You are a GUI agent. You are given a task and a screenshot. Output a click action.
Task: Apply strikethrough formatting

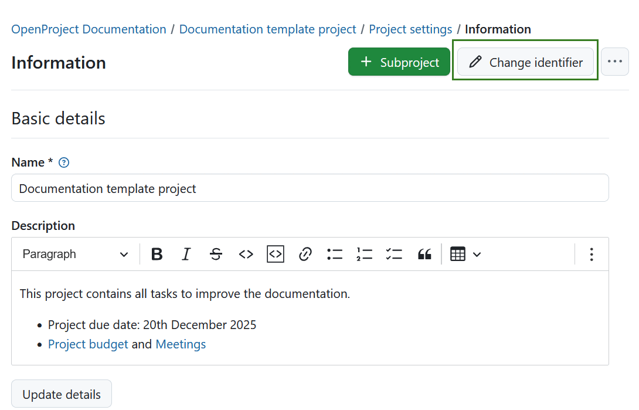pos(216,254)
